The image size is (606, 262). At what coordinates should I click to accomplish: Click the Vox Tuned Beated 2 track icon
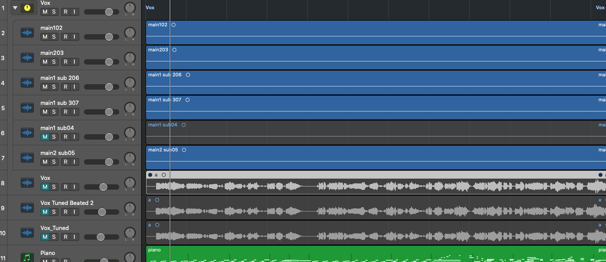click(x=27, y=208)
